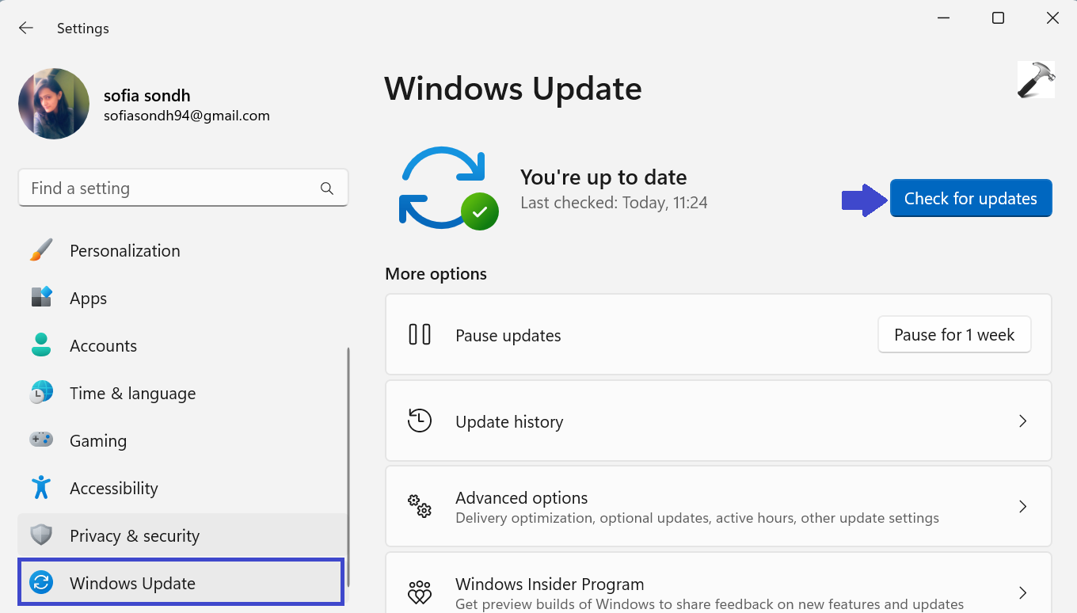
Task: Click the Accessibility figure icon
Action: coord(41,488)
